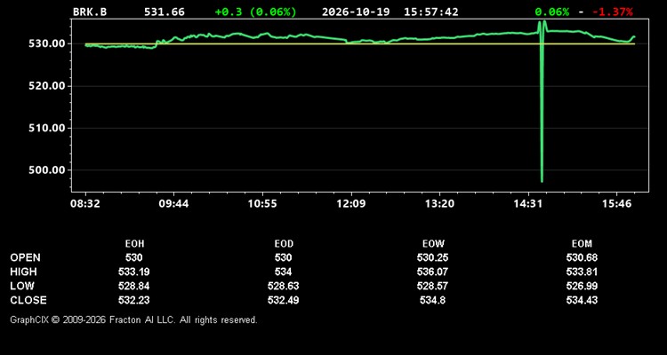Click the 13:20 time axis label
Viewport: 667px width, 355px height.
439,204
